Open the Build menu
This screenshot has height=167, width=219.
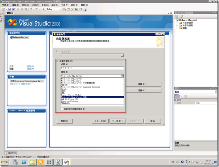click(45, 5)
